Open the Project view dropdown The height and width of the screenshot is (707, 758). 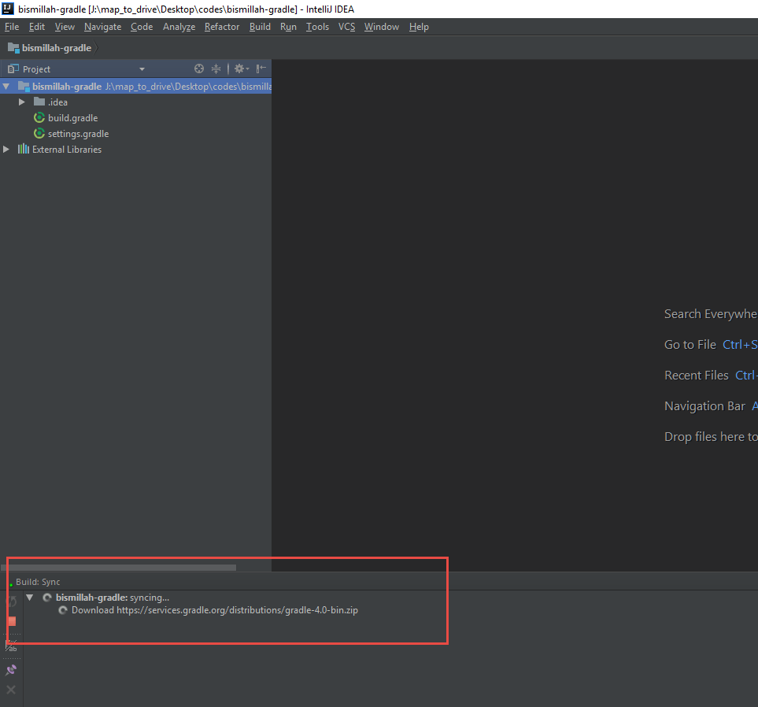coord(142,68)
